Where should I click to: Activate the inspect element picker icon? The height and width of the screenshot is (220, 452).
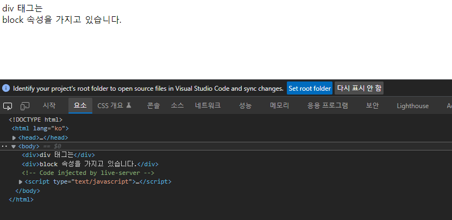(8, 106)
